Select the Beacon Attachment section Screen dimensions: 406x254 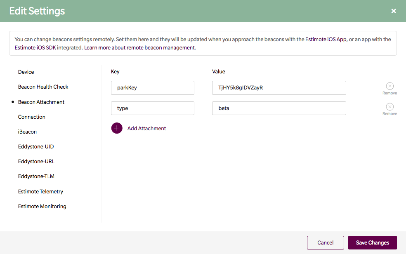tap(41, 102)
